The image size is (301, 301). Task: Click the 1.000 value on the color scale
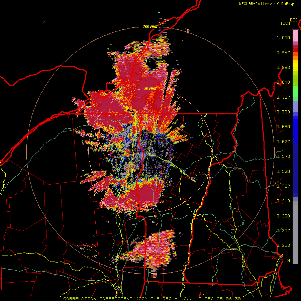click(283, 37)
